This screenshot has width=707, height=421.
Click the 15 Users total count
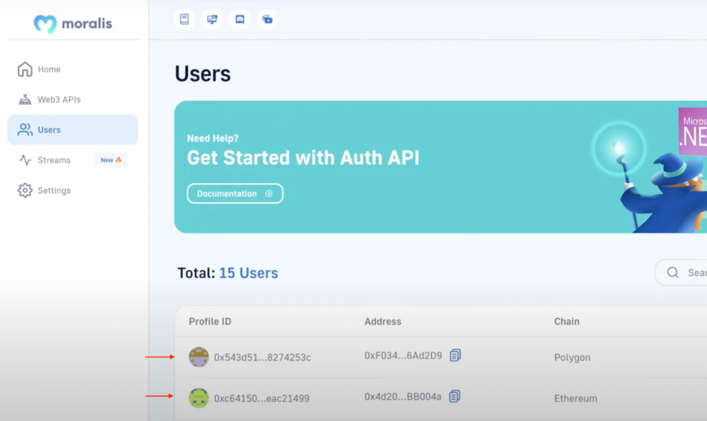pos(249,273)
